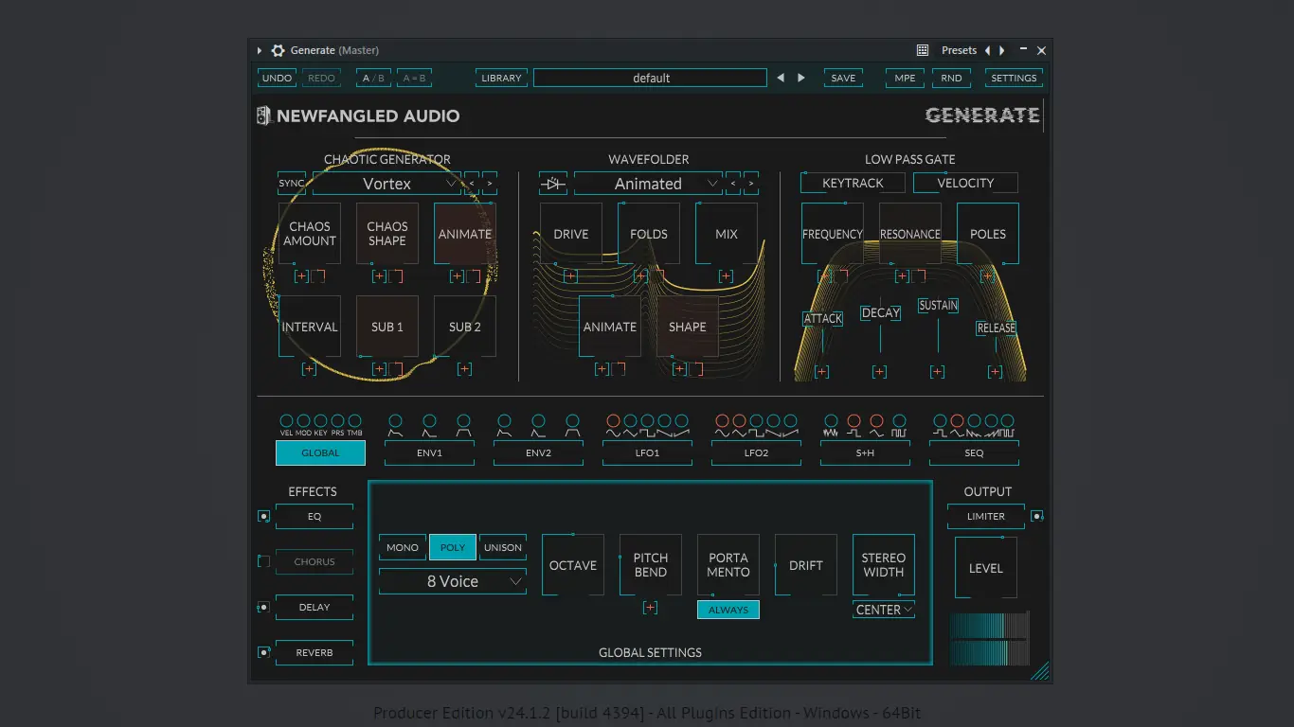Select the step pattern icon in SEQ section
Image resolution: width=1294 pixels, height=727 pixels.
pos(942,423)
